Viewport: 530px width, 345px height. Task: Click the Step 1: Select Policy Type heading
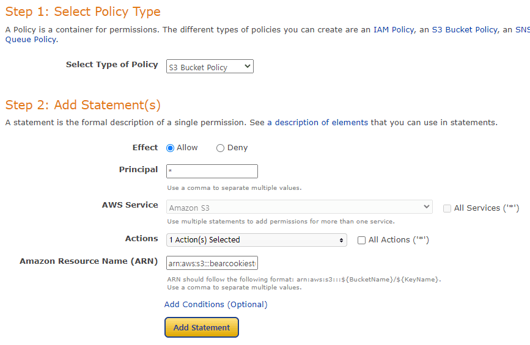click(83, 12)
